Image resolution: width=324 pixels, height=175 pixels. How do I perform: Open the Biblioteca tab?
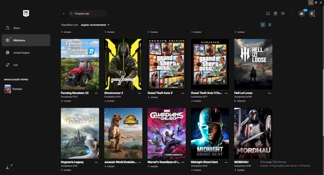(26, 40)
